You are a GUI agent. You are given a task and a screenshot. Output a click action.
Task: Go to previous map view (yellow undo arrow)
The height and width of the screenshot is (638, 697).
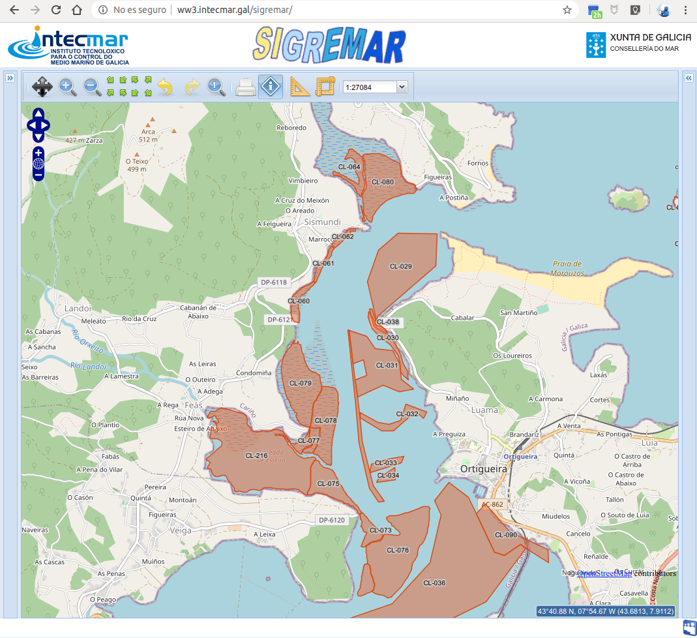click(x=166, y=87)
